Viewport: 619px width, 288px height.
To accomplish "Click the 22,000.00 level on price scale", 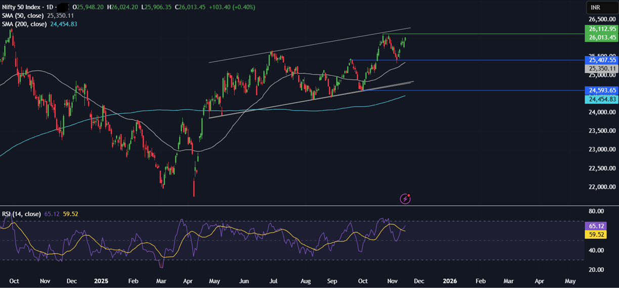I will point(602,187).
